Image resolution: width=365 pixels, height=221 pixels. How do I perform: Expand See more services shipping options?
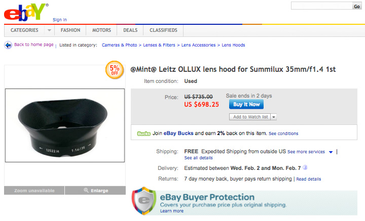tap(331, 152)
